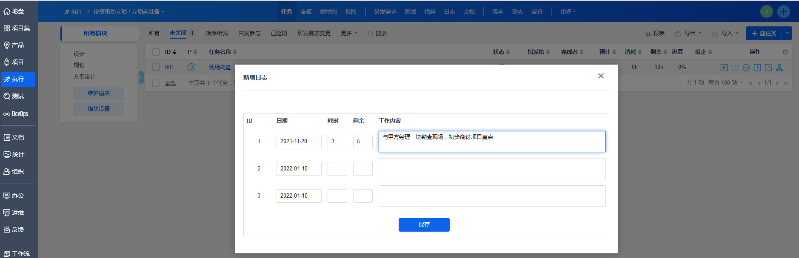Check the 全选 checkbox in the footer

[156, 83]
